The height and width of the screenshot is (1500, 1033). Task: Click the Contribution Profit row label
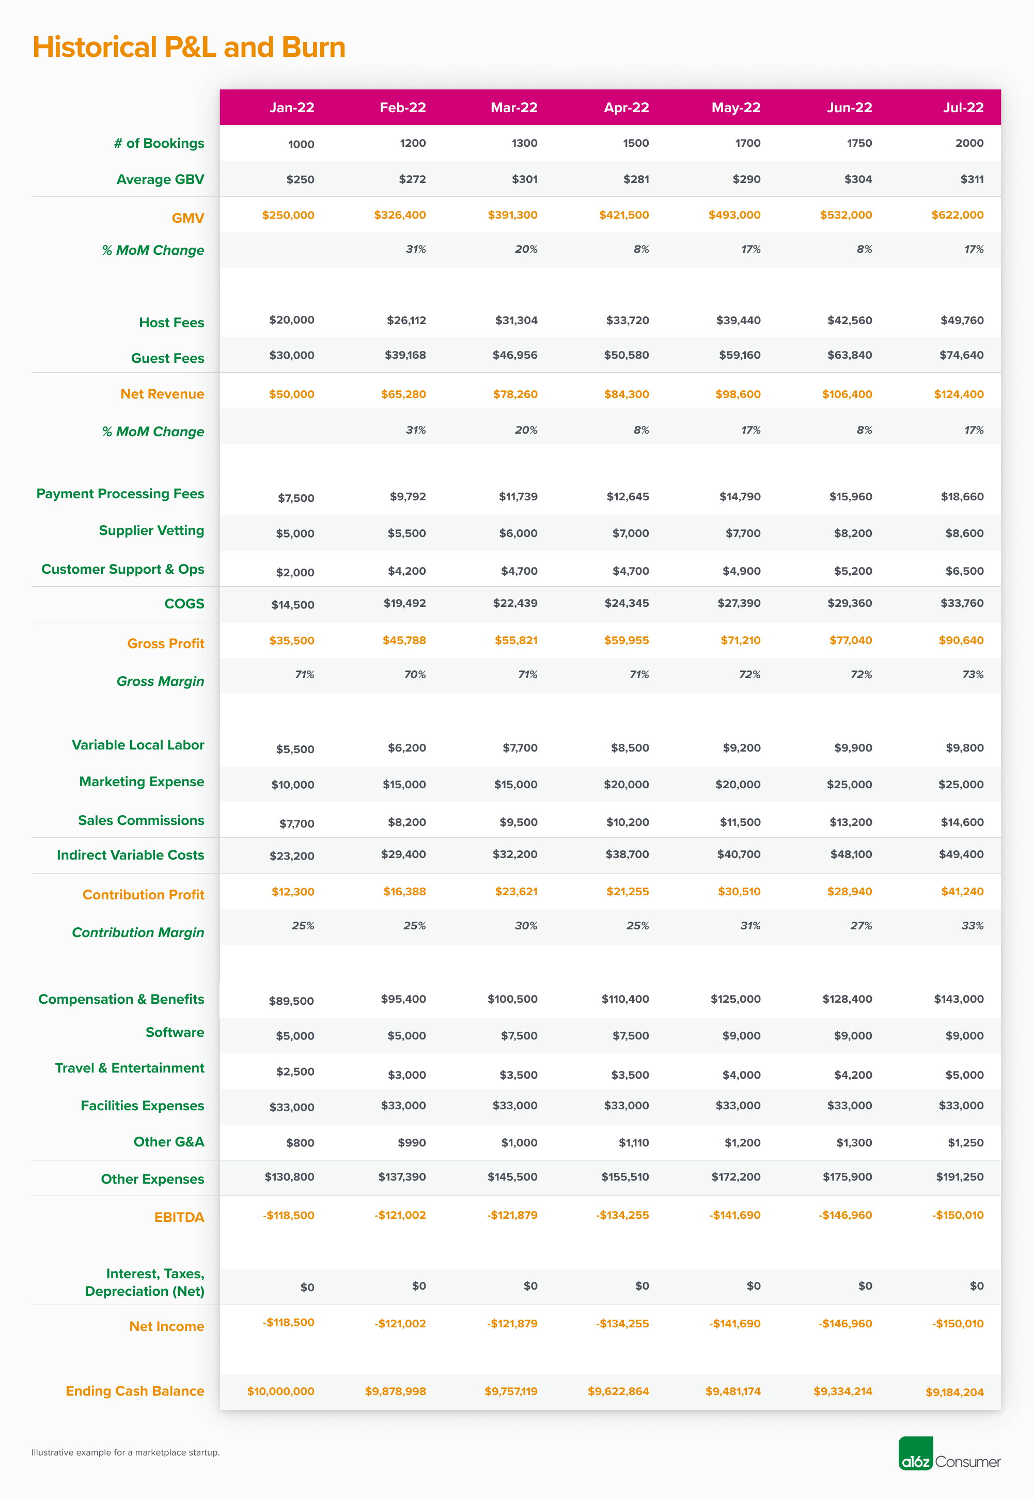click(144, 894)
